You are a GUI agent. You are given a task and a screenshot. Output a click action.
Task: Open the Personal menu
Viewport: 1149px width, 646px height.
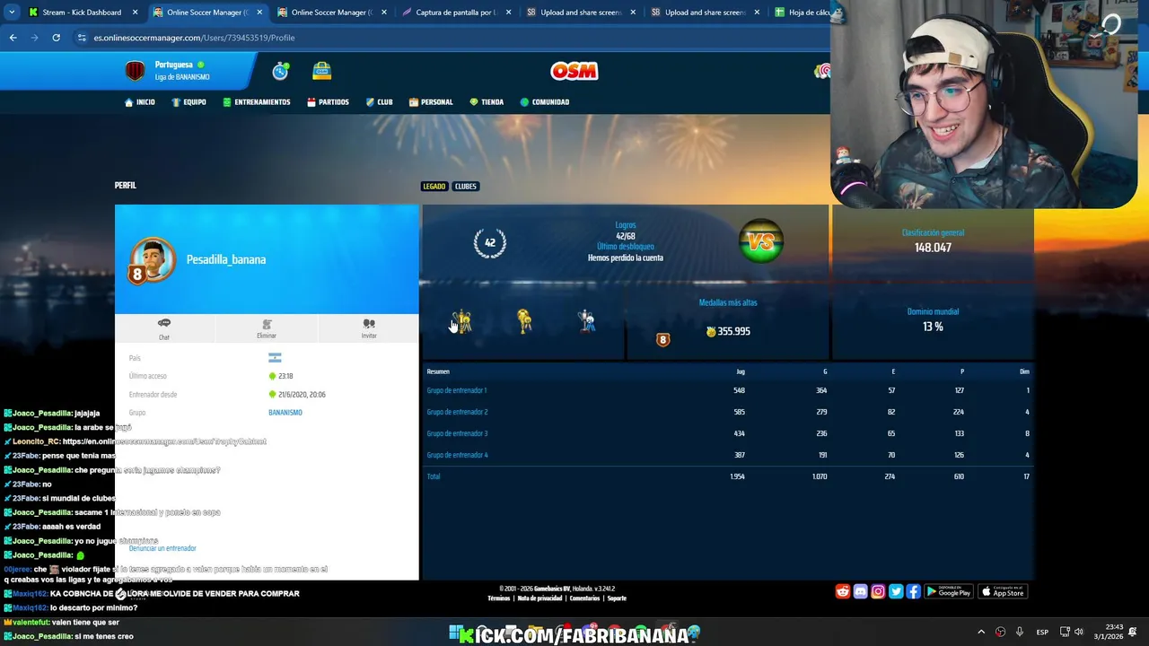(x=431, y=102)
